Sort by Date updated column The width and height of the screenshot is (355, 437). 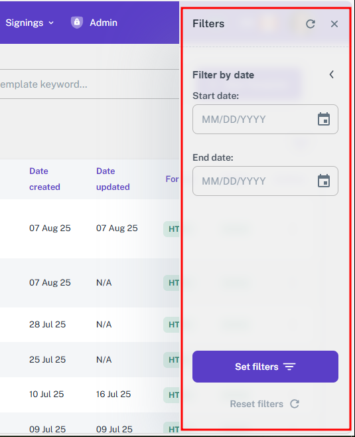click(113, 179)
